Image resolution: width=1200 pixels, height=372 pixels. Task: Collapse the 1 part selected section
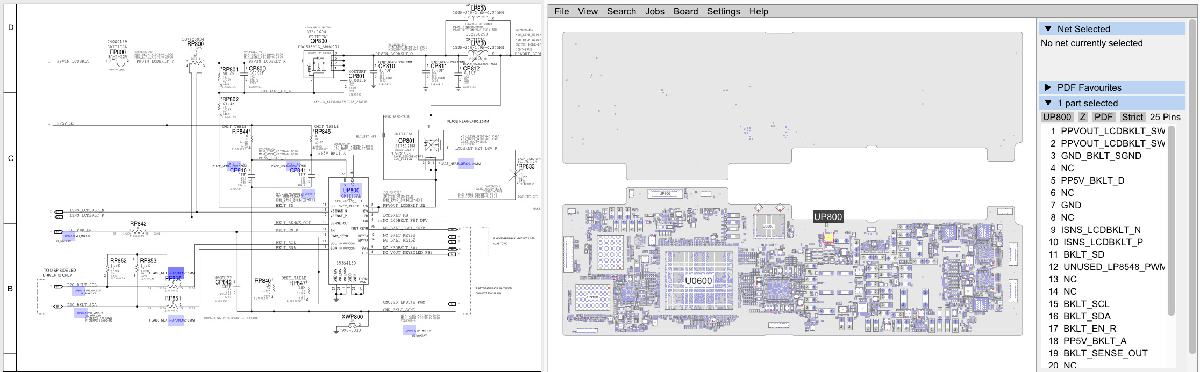pos(1048,103)
